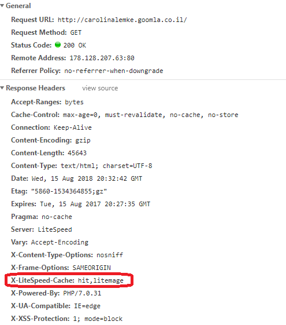Select the Content-Length value 45643
This screenshot has height=325, width=286.
coord(77,153)
